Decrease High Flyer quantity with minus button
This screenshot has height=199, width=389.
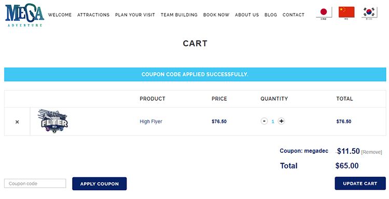coord(264,121)
